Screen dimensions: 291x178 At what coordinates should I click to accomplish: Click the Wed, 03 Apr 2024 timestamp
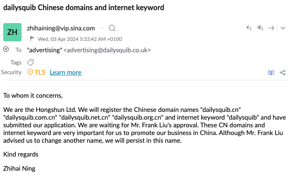pos(80,39)
